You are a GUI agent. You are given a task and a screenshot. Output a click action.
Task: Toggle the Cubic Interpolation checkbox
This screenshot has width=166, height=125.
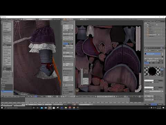pos(155,99)
